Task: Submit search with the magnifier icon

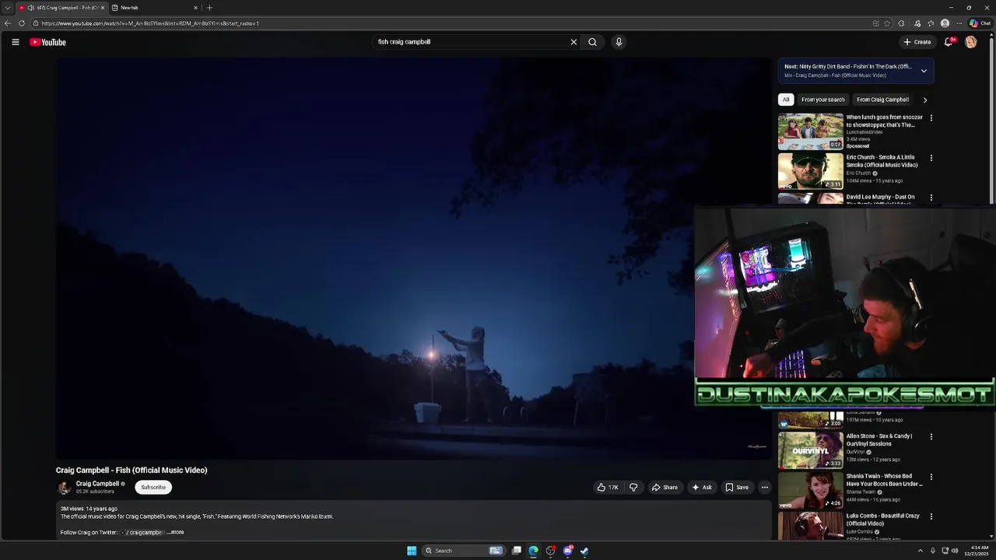Action: click(x=592, y=42)
